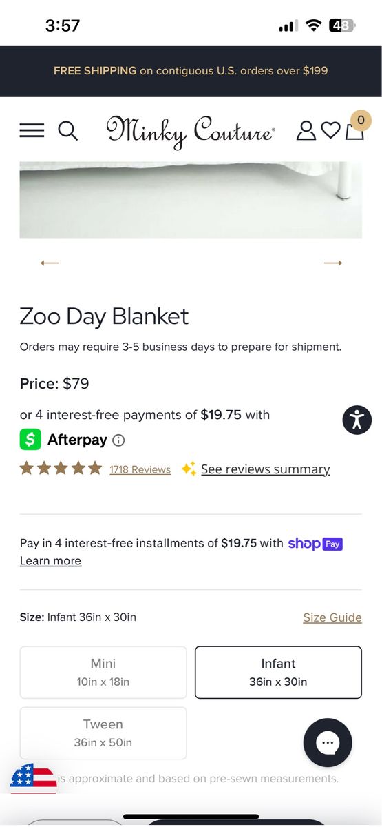Go to Minky Couture home logo
The height and width of the screenshot is (827, 382).
tap(191, 131)
